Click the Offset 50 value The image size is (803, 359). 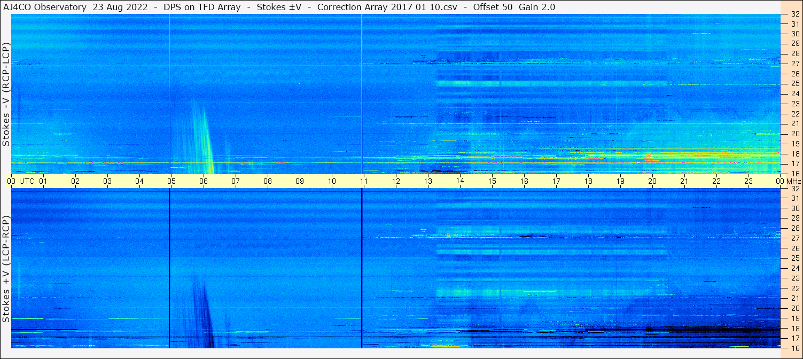493,7
